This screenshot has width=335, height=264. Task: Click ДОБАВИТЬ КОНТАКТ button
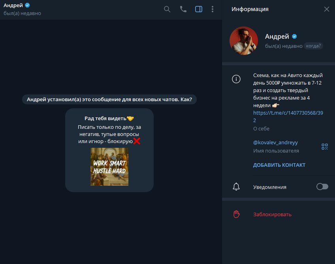(279, 165)
